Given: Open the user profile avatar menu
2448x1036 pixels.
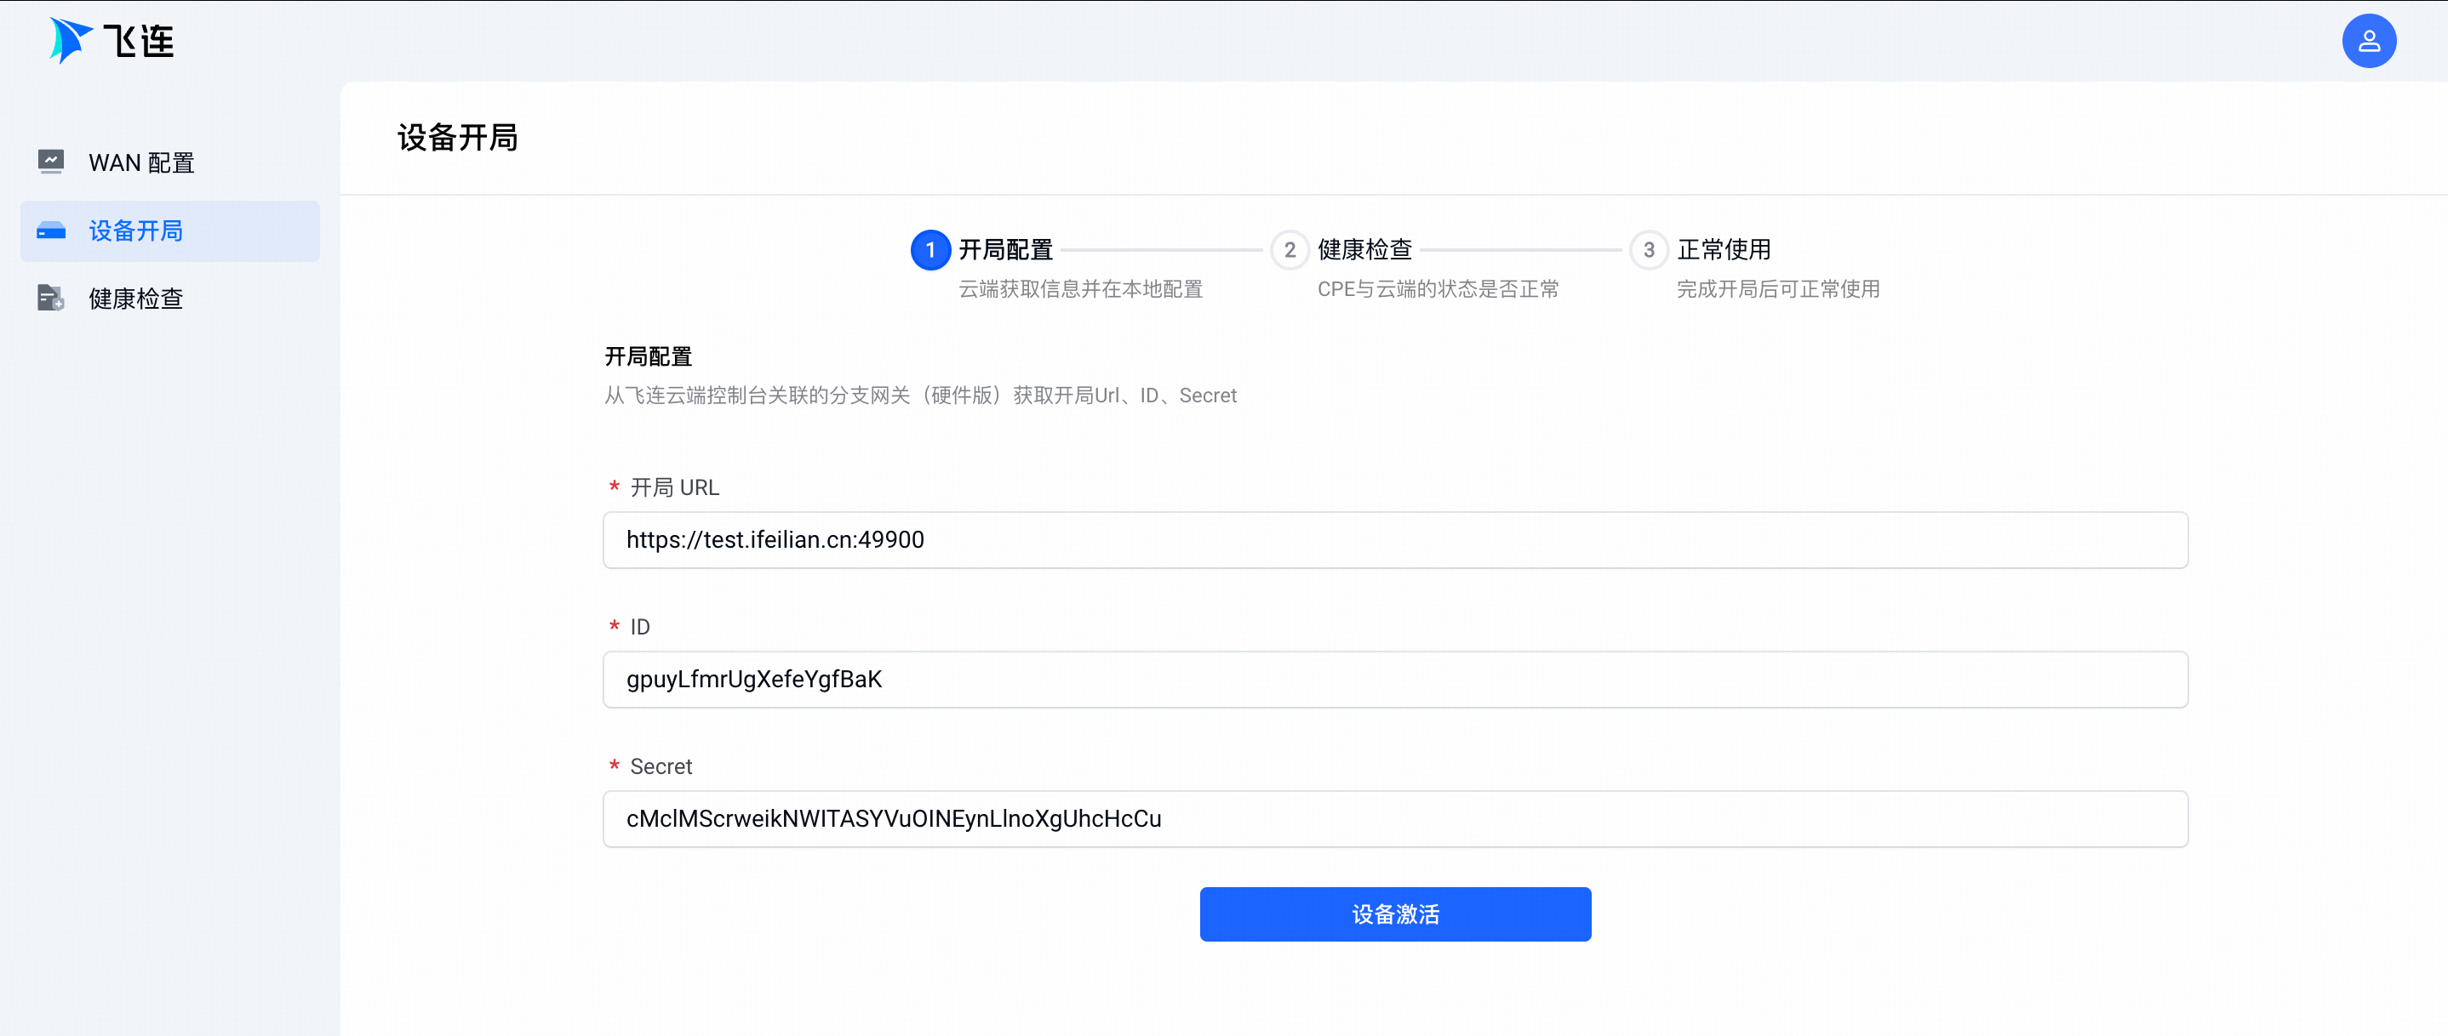Looking at the screenshot, I should [x=2368, y=41].
